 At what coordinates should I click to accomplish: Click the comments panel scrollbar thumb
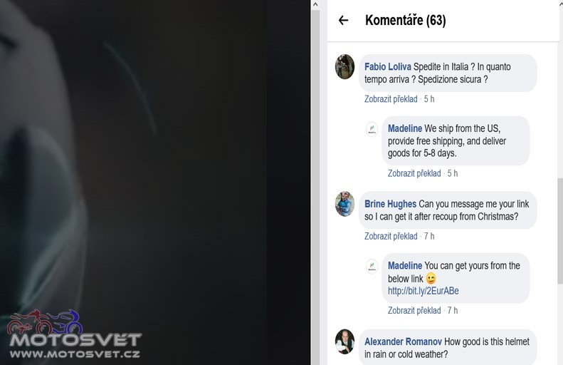coord(560,230)
